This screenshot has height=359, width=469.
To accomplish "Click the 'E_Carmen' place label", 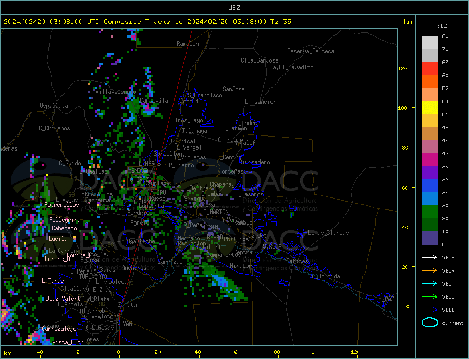I will coord(234,128).
